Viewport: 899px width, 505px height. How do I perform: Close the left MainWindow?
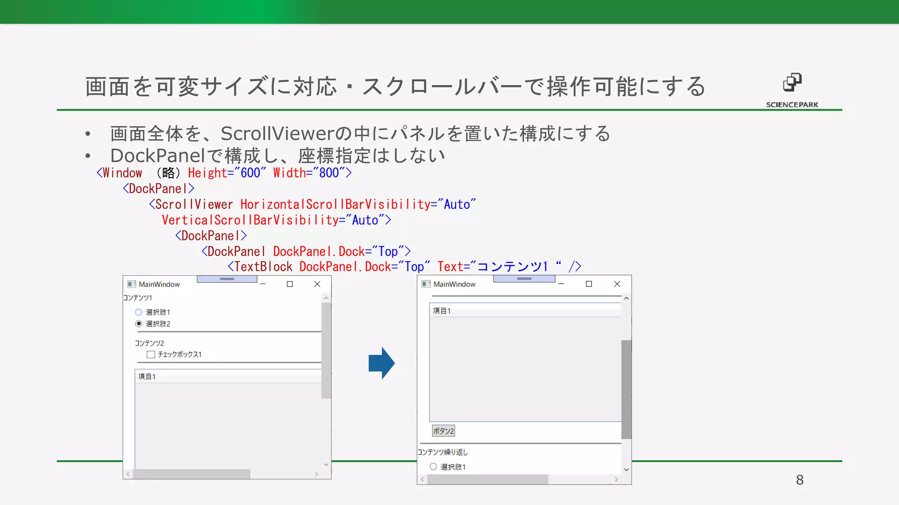[x=317, y=284]
